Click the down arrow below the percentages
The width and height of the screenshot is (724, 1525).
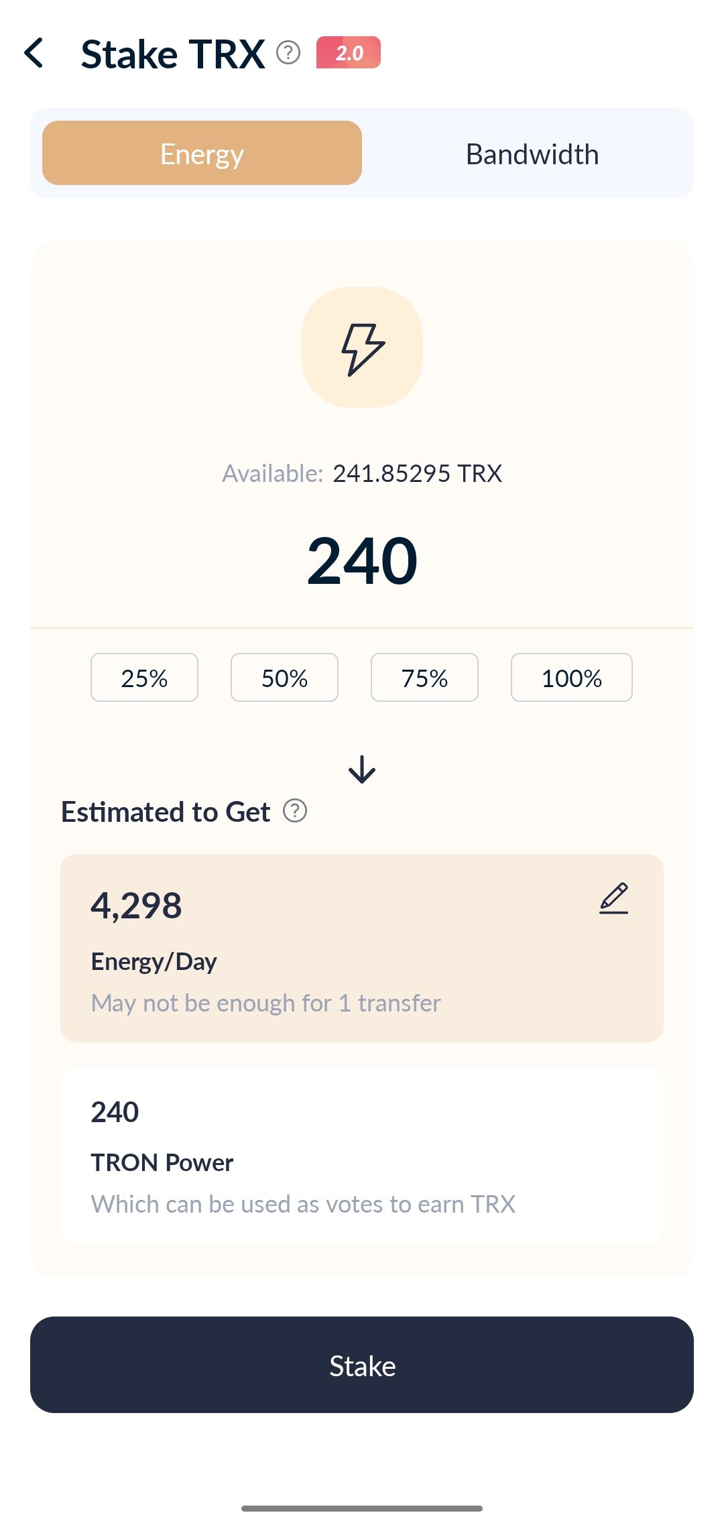[x=362, y=770]
